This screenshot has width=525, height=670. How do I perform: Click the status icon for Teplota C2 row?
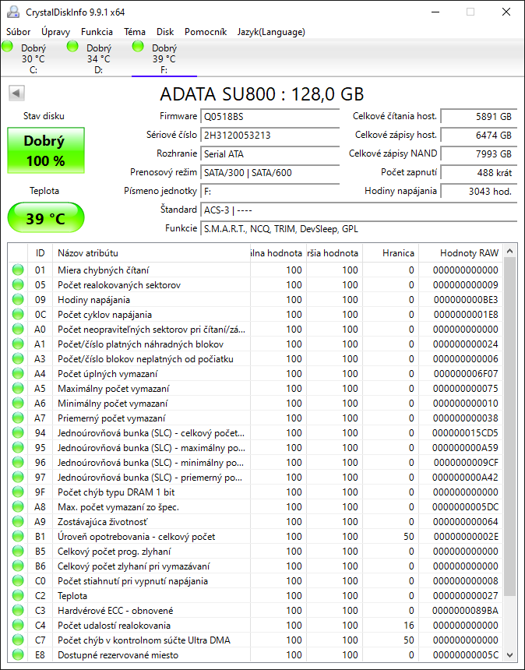[18, 596]
